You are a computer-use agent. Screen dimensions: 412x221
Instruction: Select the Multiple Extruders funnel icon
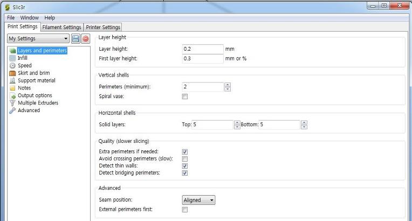12,103
